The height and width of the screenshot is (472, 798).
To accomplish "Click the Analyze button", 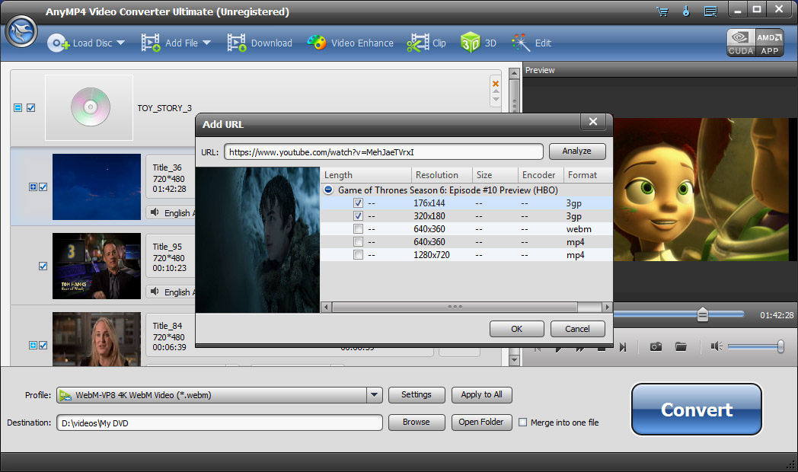I will tap(577, 151).
